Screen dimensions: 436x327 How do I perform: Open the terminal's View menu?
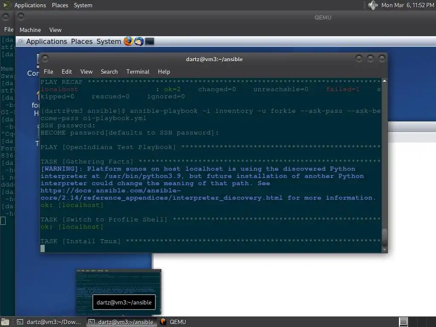click(x=86, y=72)
